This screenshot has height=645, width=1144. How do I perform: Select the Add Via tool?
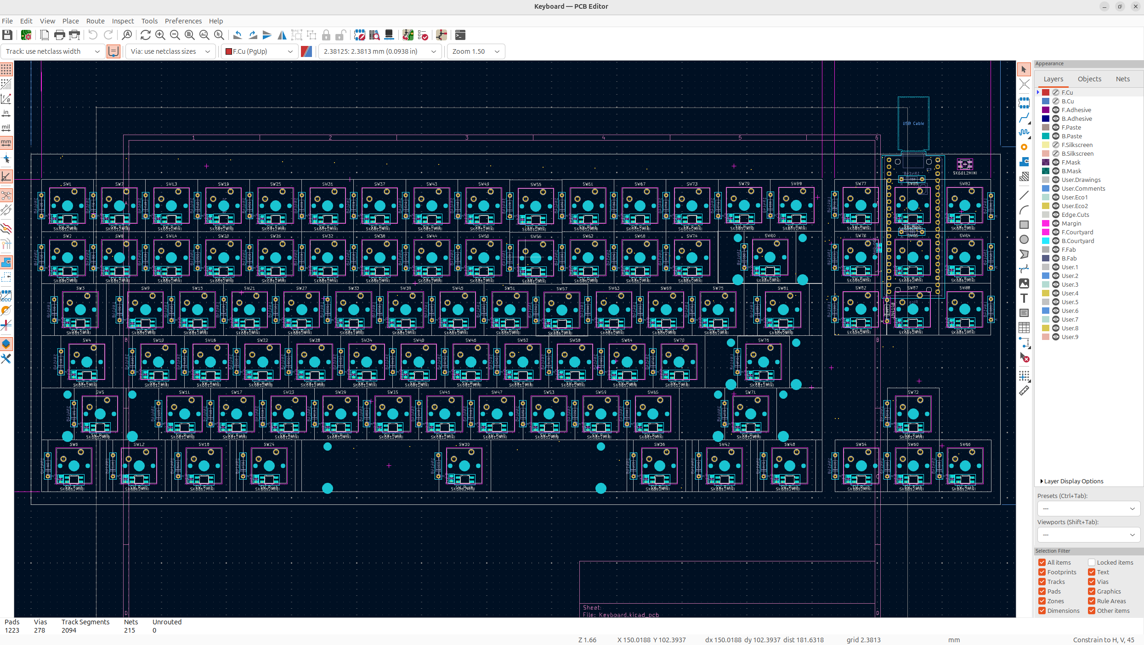tap(1024, 147)
